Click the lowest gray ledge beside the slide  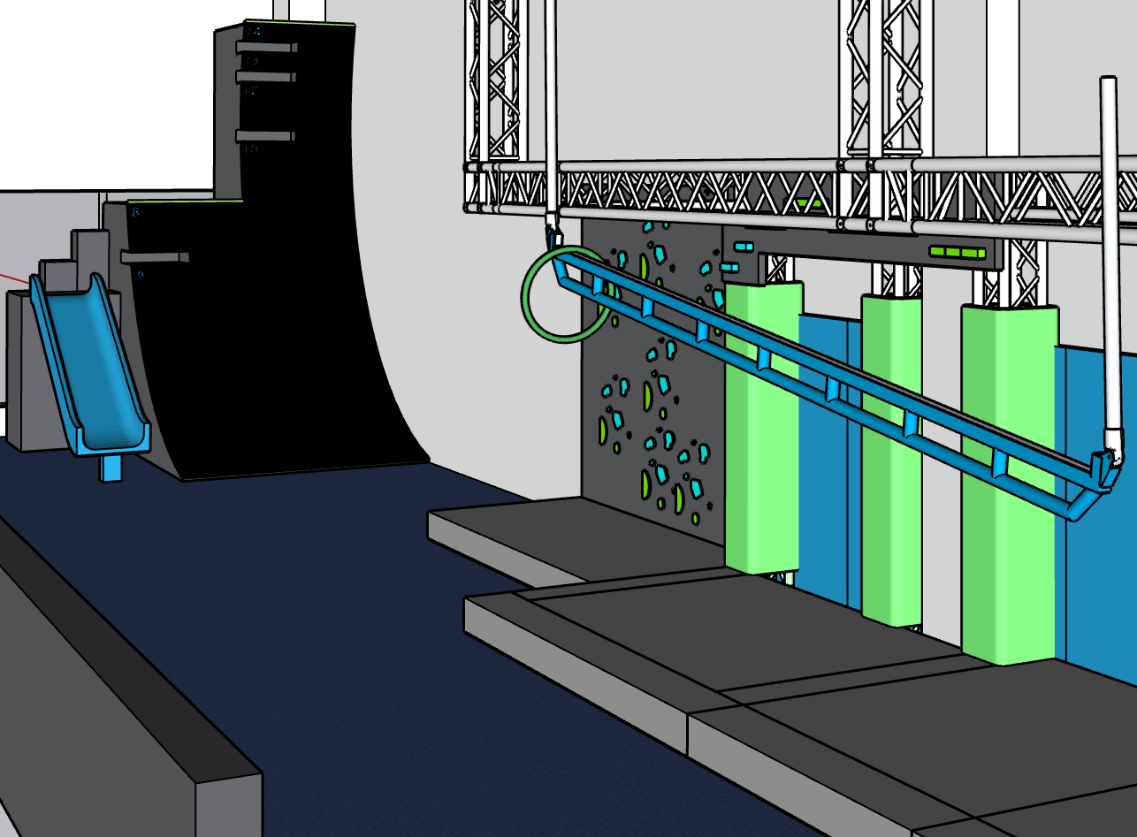(155, 258)
